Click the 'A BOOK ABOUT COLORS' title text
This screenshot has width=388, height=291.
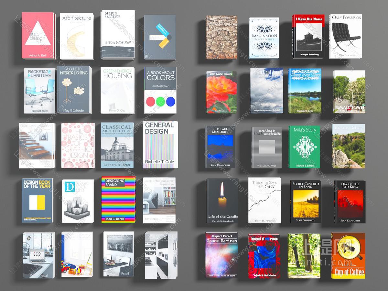[x=161, y=75]
